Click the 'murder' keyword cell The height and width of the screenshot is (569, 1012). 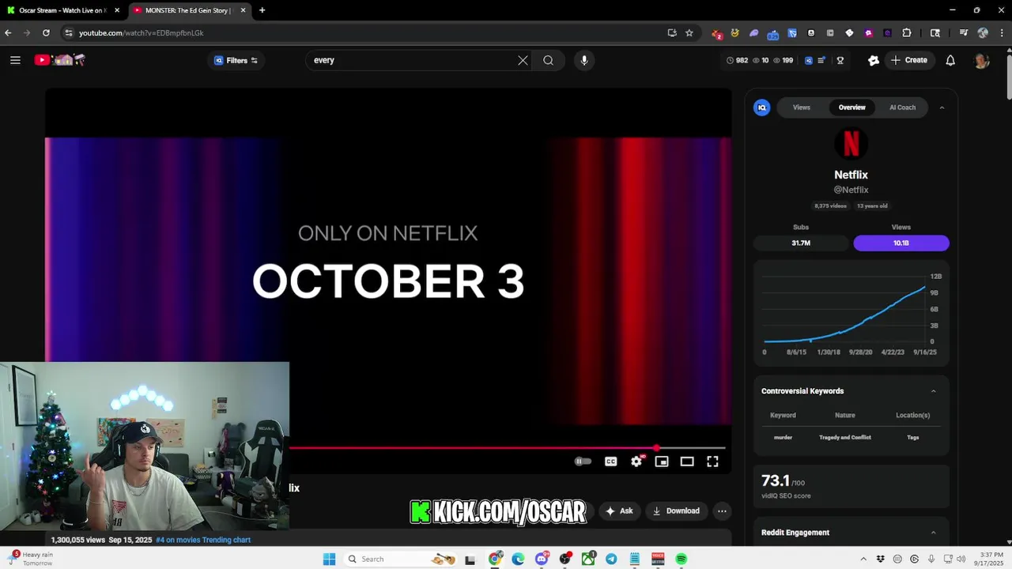[x=783, y=437]
